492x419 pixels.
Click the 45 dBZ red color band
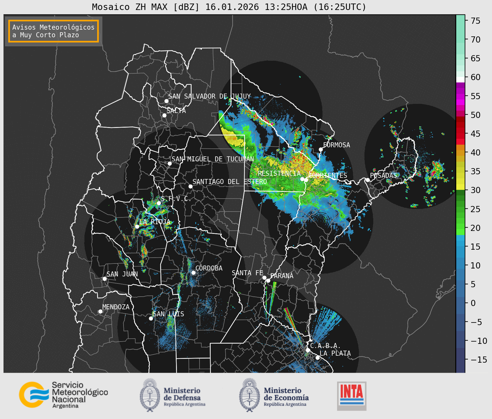[x=460, y=136]
